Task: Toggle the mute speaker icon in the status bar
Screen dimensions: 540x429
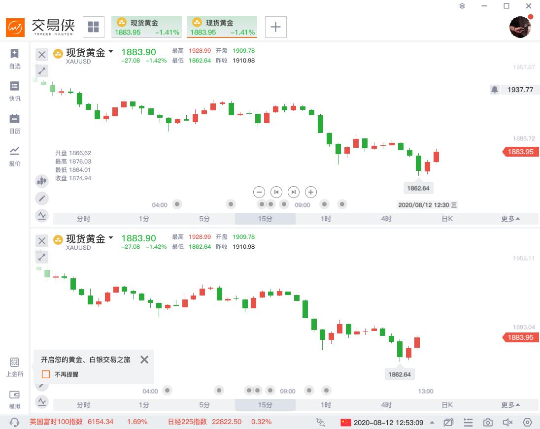Action: 507,422
